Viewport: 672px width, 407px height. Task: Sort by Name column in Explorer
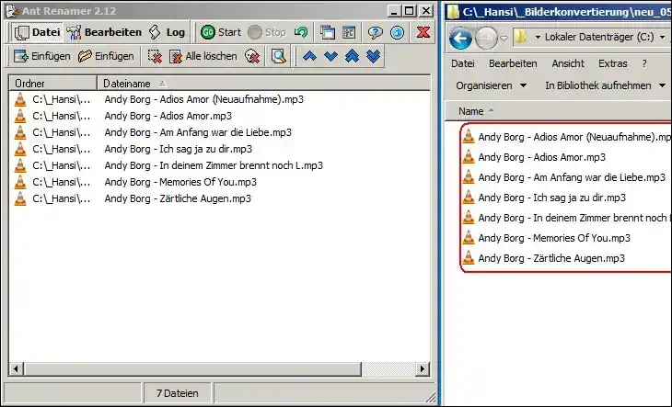click(471, 111)
